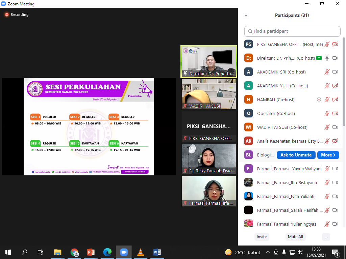Click the video-off icon for AKADEMIK_YULI
The width and height of the screenshot is (346, 259).
point(335,86)
